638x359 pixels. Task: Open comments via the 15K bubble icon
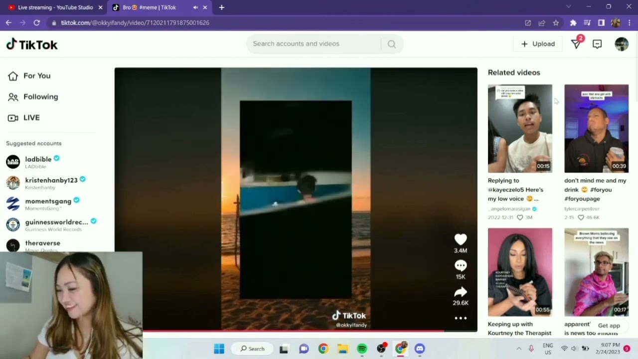pos(461,266)
